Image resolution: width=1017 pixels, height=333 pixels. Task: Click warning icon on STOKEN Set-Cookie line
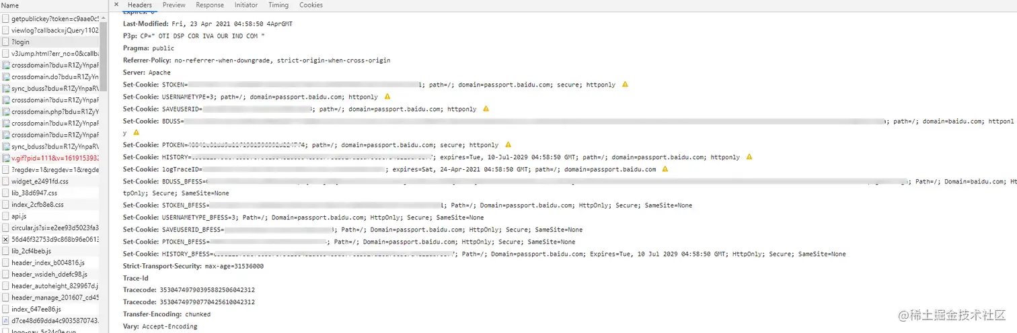coord(625,85)
